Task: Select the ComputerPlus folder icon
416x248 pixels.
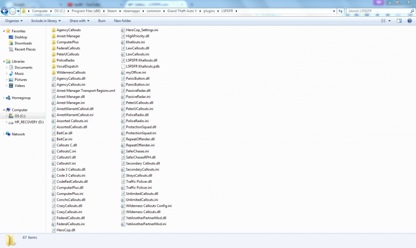Action: (54, 42)
